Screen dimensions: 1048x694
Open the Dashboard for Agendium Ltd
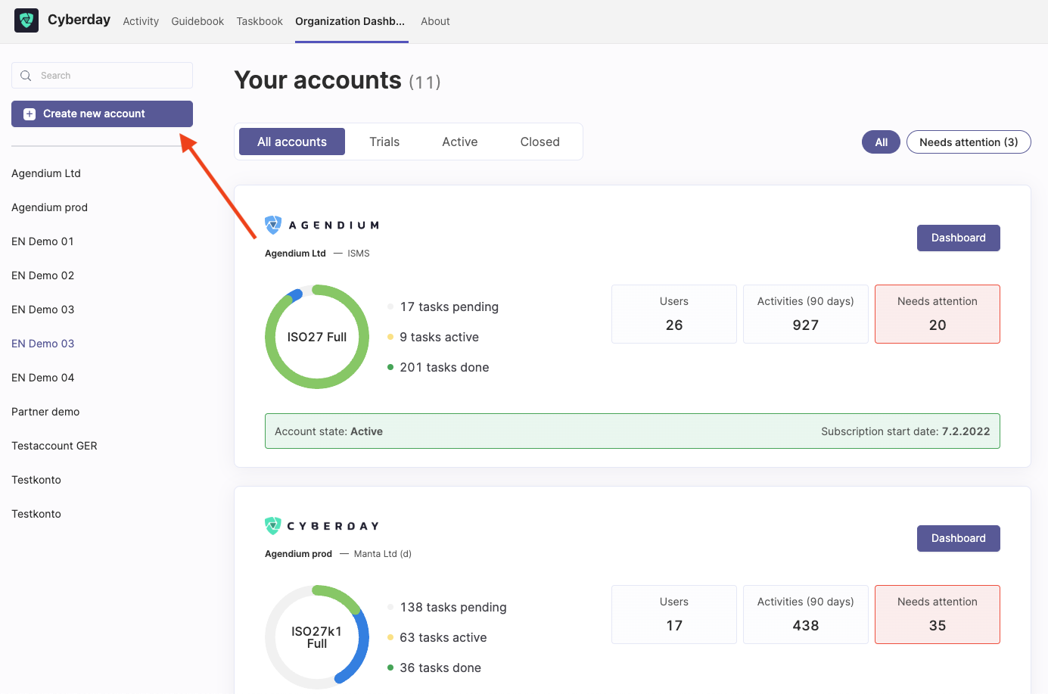pos(959,238)
